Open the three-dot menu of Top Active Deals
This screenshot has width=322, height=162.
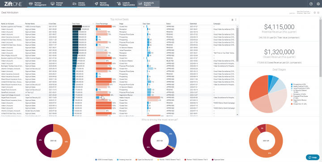coord(236,20)
